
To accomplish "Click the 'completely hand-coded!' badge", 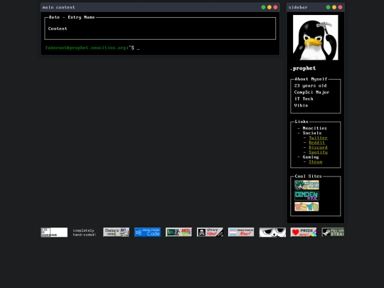I will coord(85,233).
